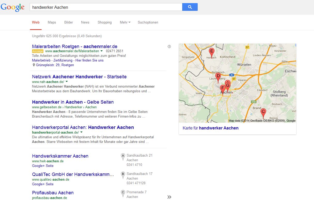Click location pin next to Grünepleistr. 29

coord(34,65)
